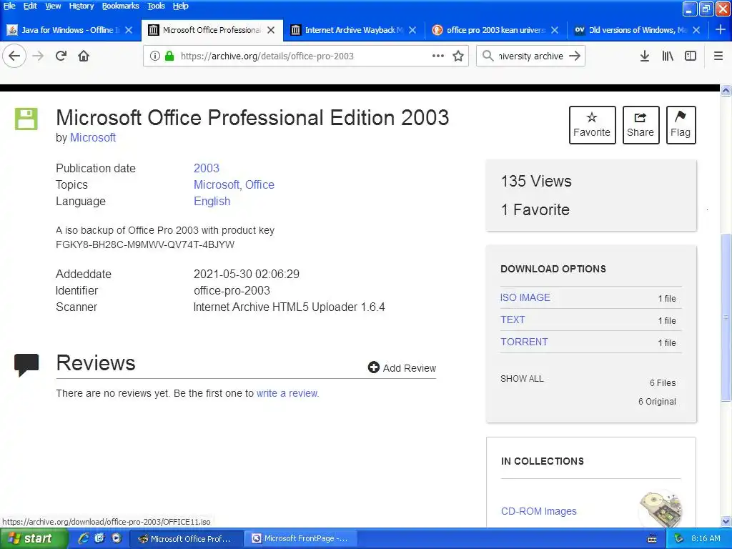This screenshot has height=549, width=732.
Task: Switch to Microsoft FrontPage taskbar window
Action: pyautogui.click(x=302, y=539)
